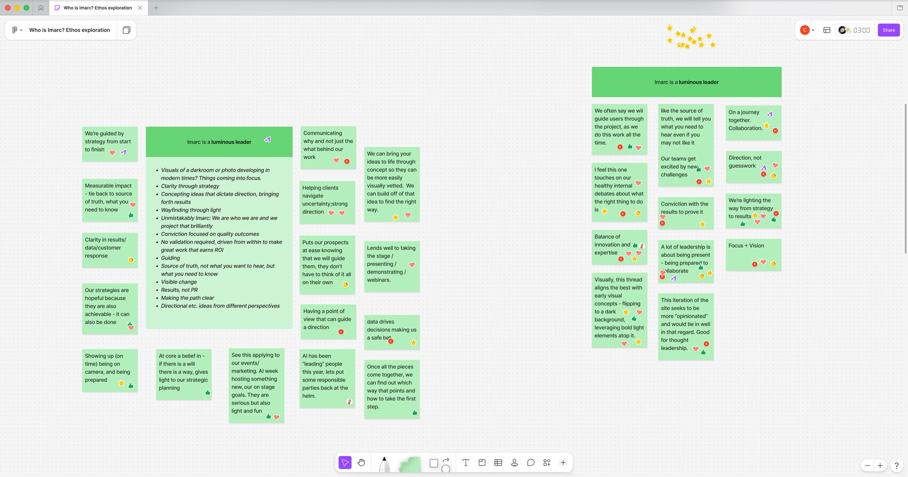Zoom out with the minus button

pyautogui.click(x=868, y=465)
